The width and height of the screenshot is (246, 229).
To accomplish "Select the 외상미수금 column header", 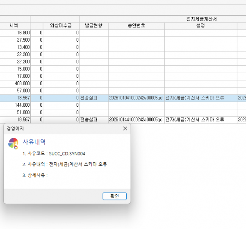I will [x=61, y=25].
